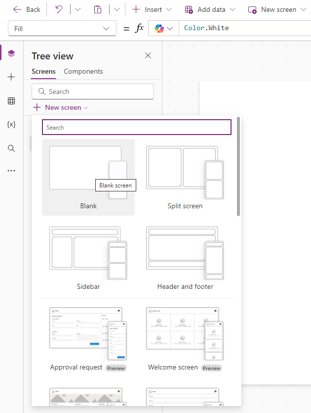Close the Tree view panel
This screenshot has width=311, height=413.
pyautogui.click(x=148, y=55)
